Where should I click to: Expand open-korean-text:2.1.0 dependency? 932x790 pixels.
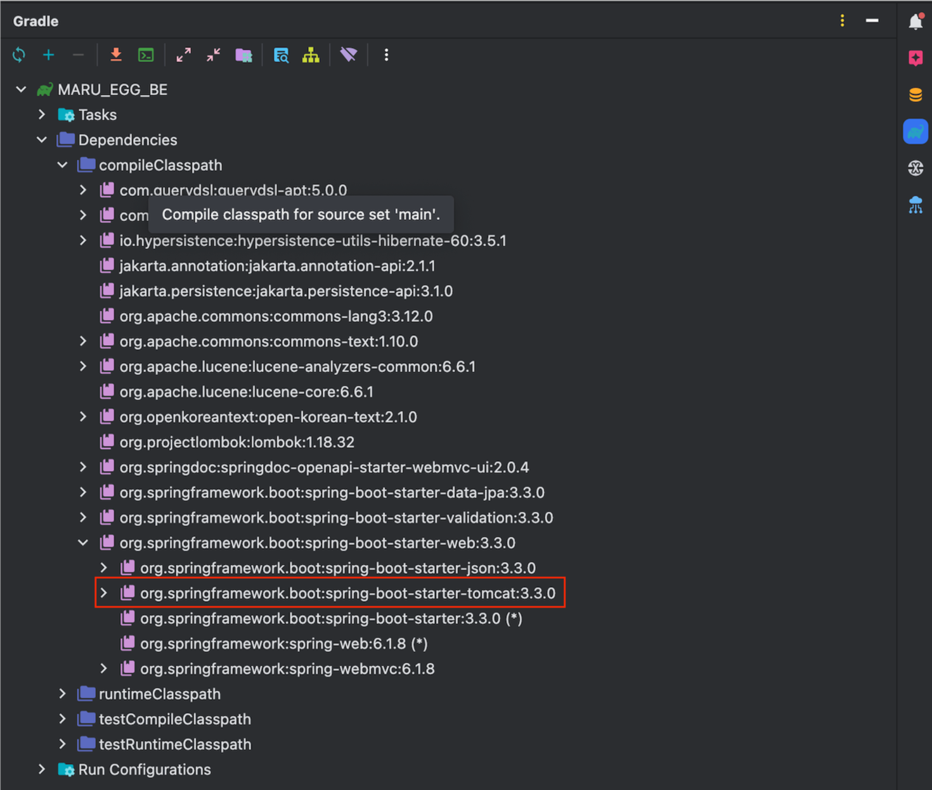coord(83,417)
